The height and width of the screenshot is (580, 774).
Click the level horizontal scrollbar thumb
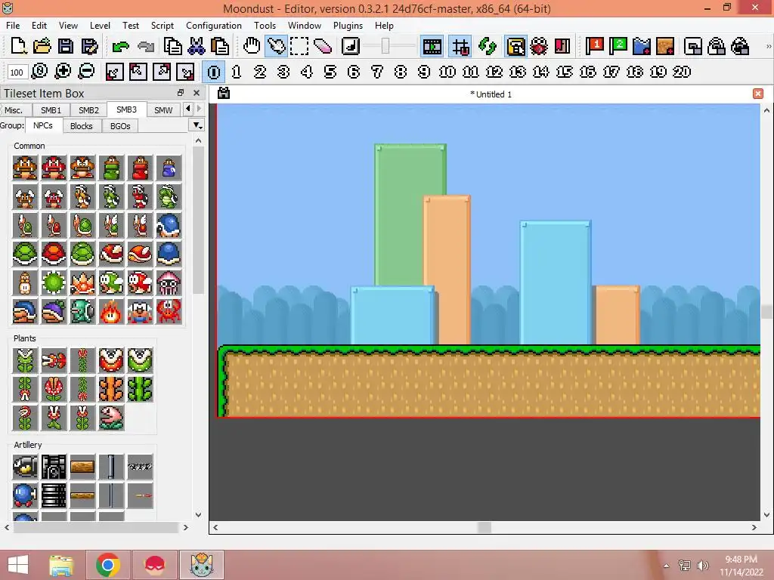[485, 527]
